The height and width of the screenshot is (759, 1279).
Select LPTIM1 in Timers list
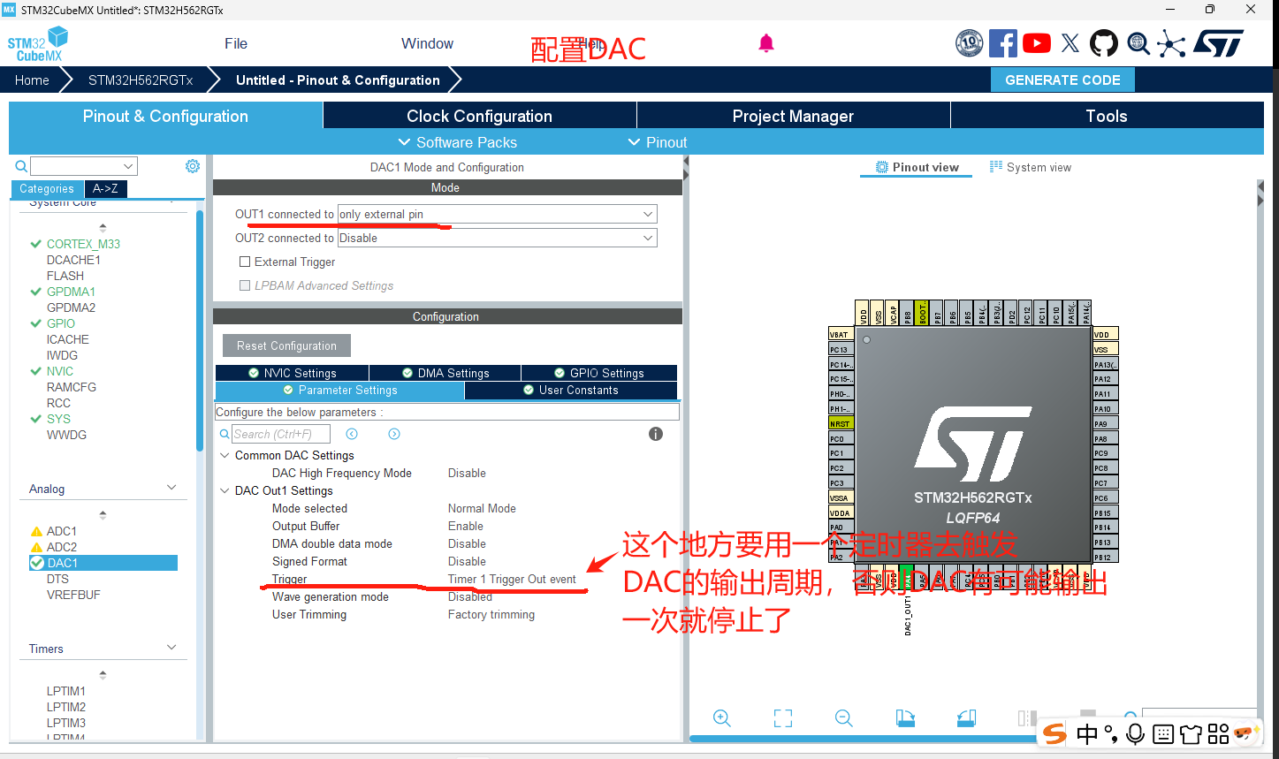coord(66,691)
